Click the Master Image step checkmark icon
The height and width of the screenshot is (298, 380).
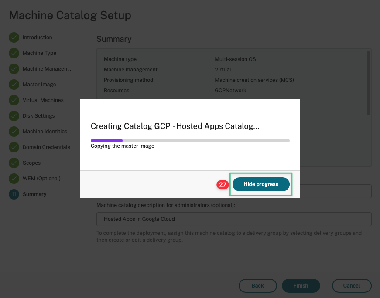tap(14, 85)
